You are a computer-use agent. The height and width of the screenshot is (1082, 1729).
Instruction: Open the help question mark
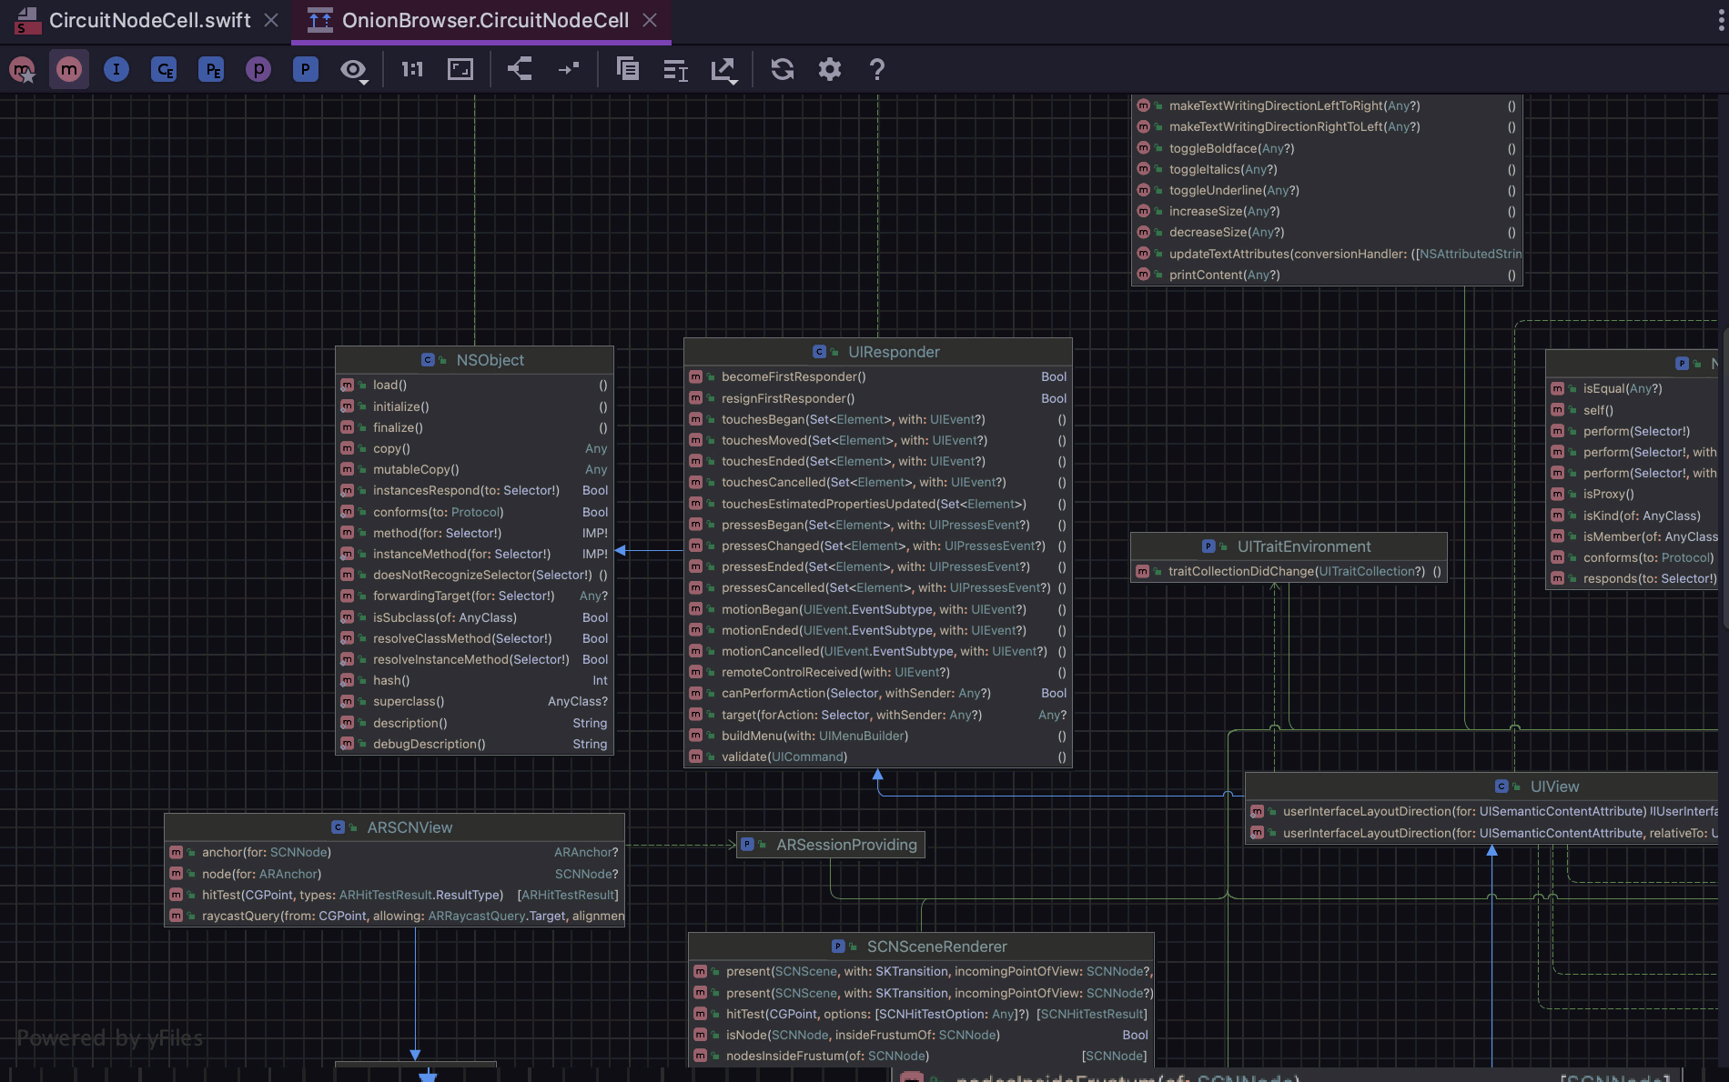pyautogui.click(x=877, y=69)
